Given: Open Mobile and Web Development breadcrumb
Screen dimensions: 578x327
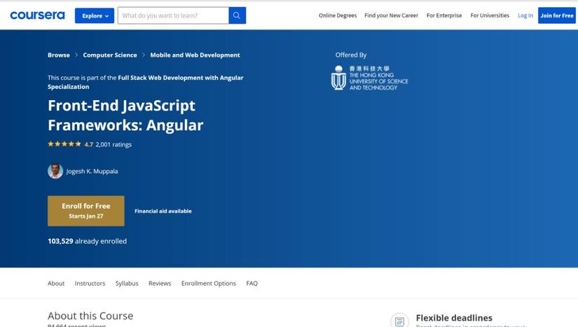Looking at the screenshot, I should [195, 55].
